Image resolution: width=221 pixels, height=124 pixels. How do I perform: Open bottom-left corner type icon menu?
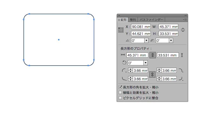[x=124, y=79]
